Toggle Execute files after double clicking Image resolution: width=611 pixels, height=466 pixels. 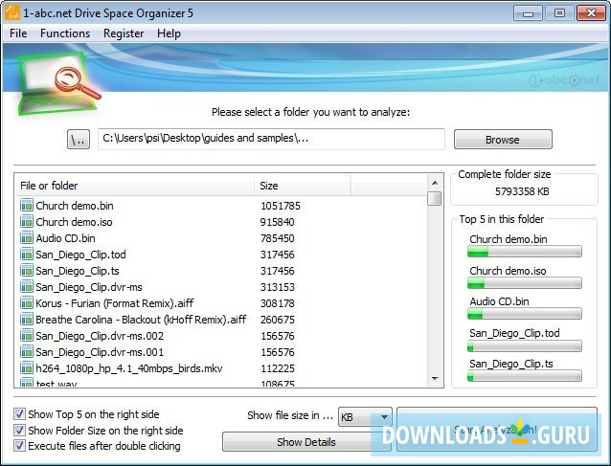point(19,445)
